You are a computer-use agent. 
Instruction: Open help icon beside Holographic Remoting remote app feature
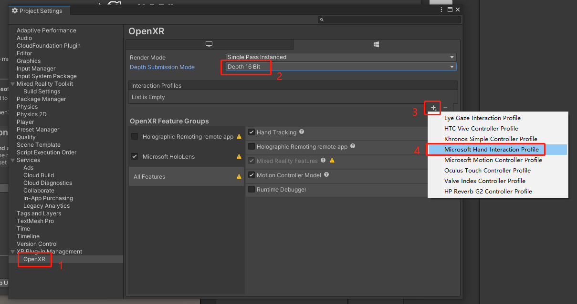pos(353,146)
